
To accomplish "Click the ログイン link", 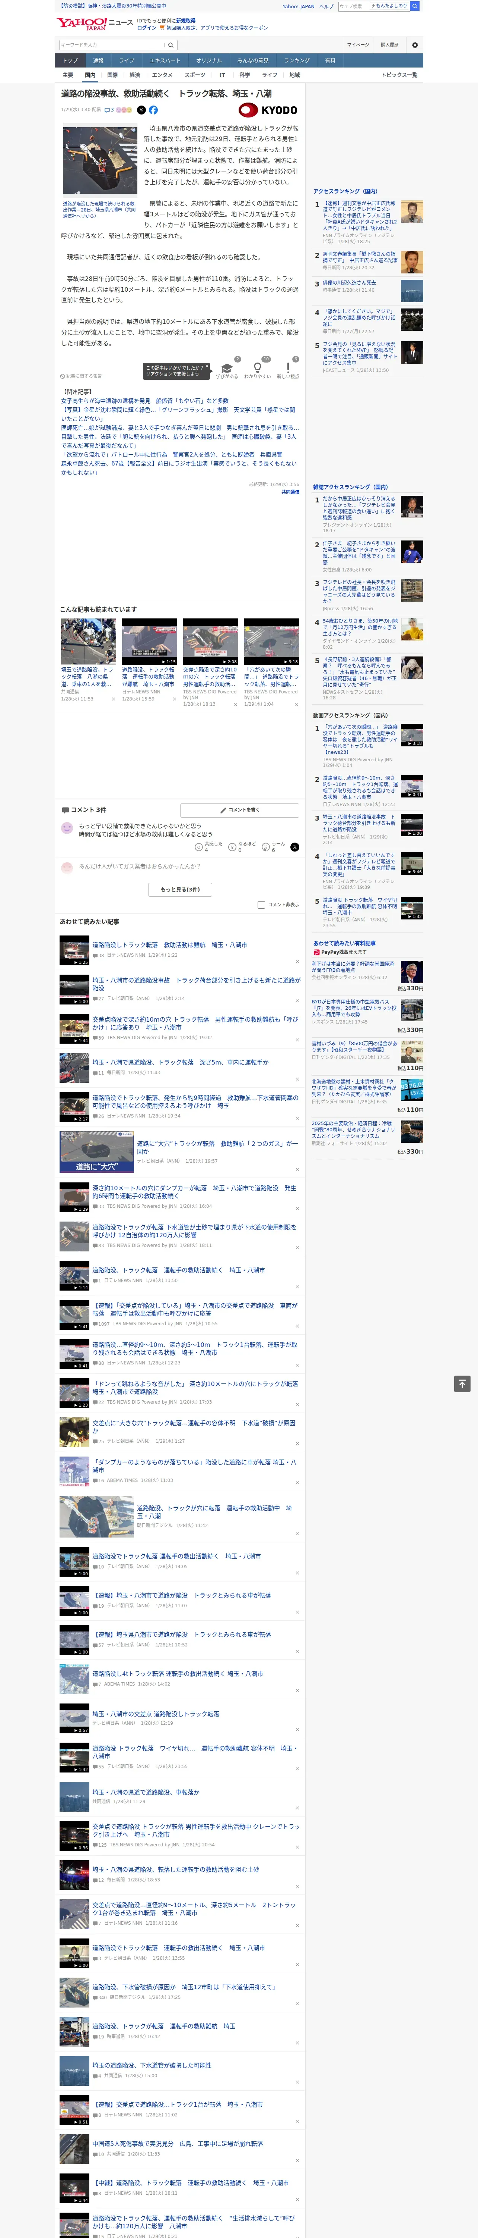I will 147,28.
